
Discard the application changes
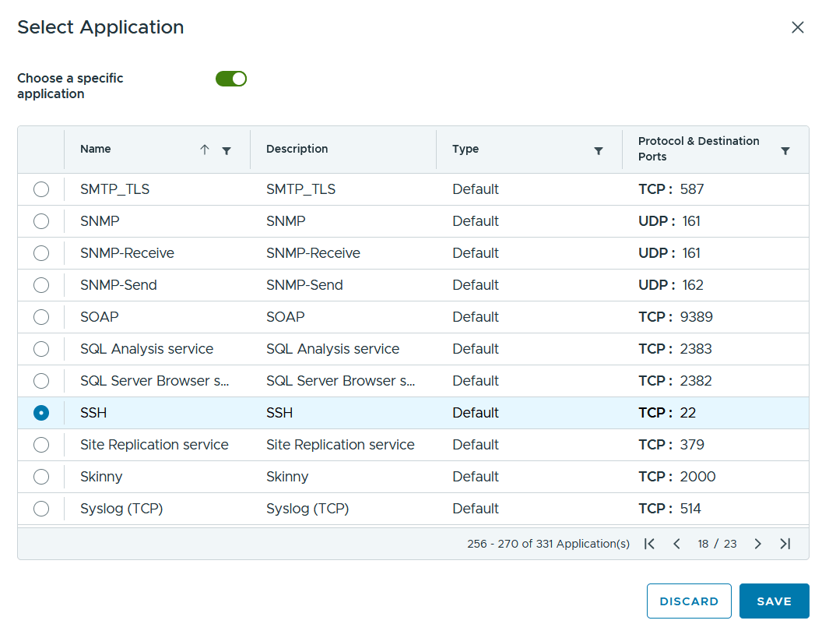(x=689, y=601)
